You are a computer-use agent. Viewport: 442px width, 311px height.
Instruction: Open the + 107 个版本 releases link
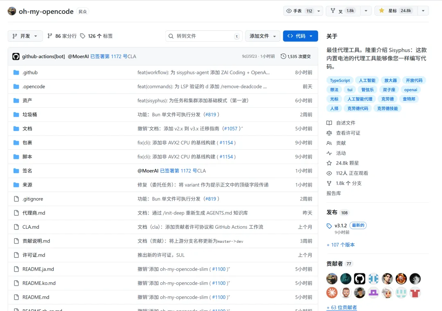pos(341,245)
